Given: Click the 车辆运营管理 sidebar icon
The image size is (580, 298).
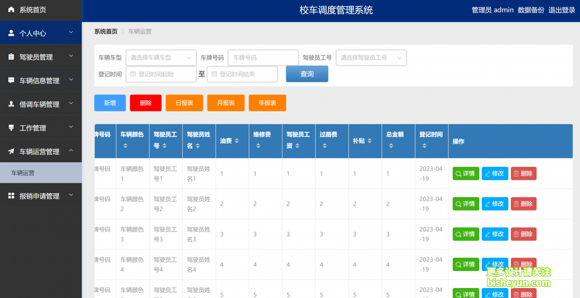Looking at the screenshot, I should 11,151.
